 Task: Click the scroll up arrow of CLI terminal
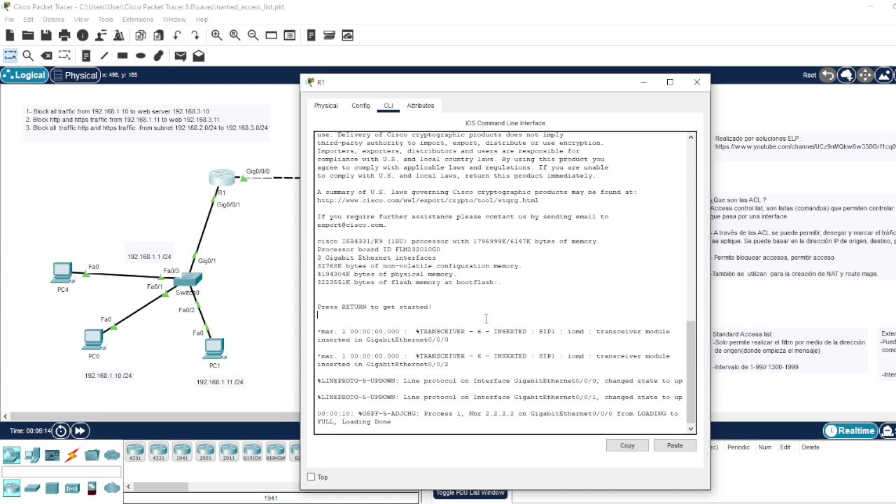(691, 137)
